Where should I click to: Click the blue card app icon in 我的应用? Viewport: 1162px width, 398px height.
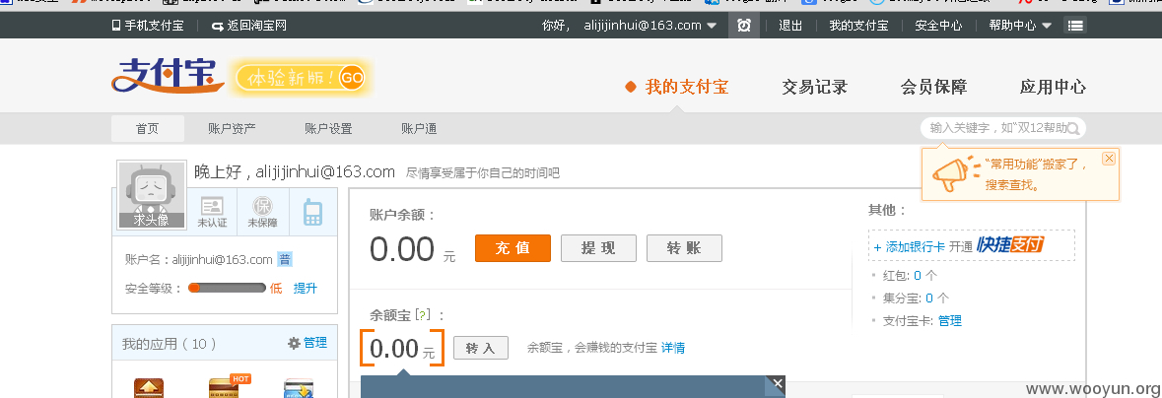pyautogui.click(x=299, y=387)
